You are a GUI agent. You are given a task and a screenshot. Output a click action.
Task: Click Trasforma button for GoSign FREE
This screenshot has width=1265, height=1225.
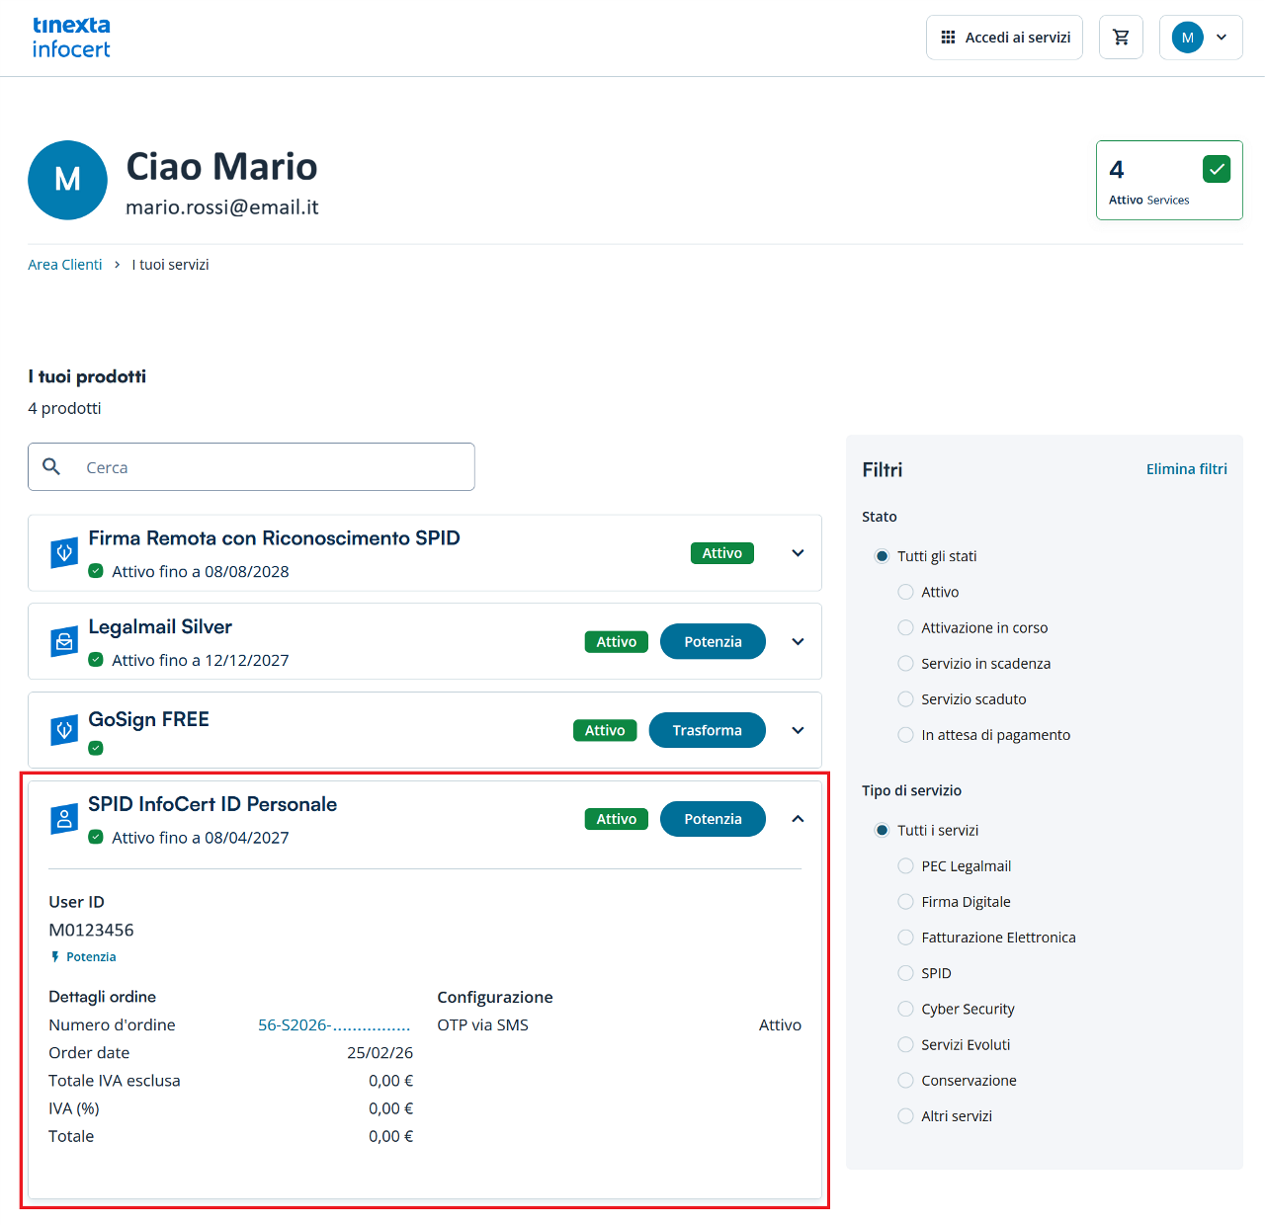[707, 731]
